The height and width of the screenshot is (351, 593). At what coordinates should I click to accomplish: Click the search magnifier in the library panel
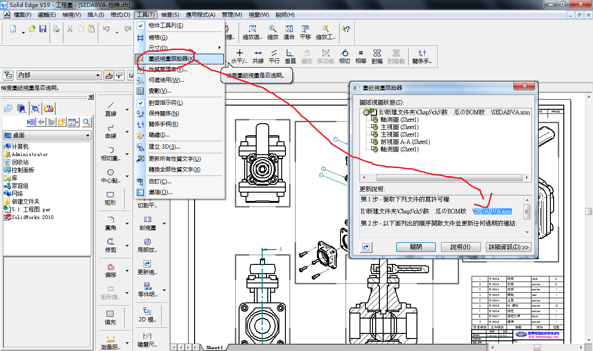click(86, 122)
